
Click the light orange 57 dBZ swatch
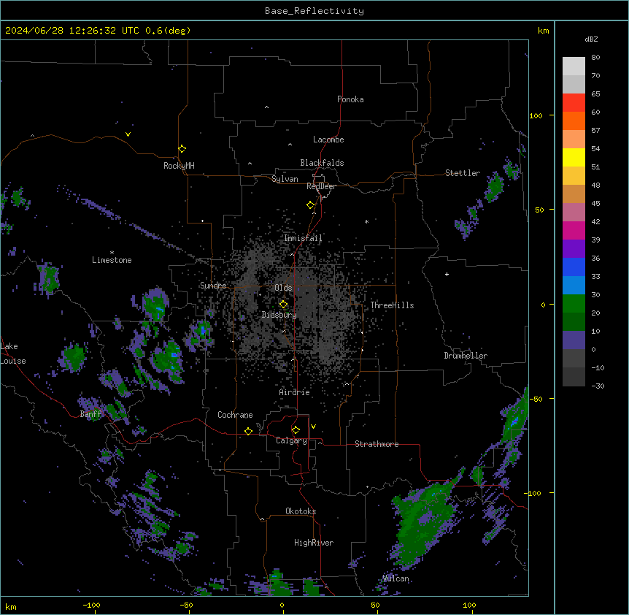[574, 140]
